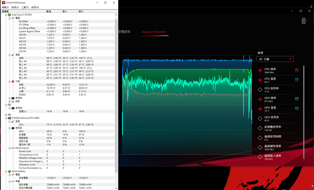This screenshot has width=314, height=190.
Task: Click the CPUID HWMonitor title bar logo
Action: [3, 3]
